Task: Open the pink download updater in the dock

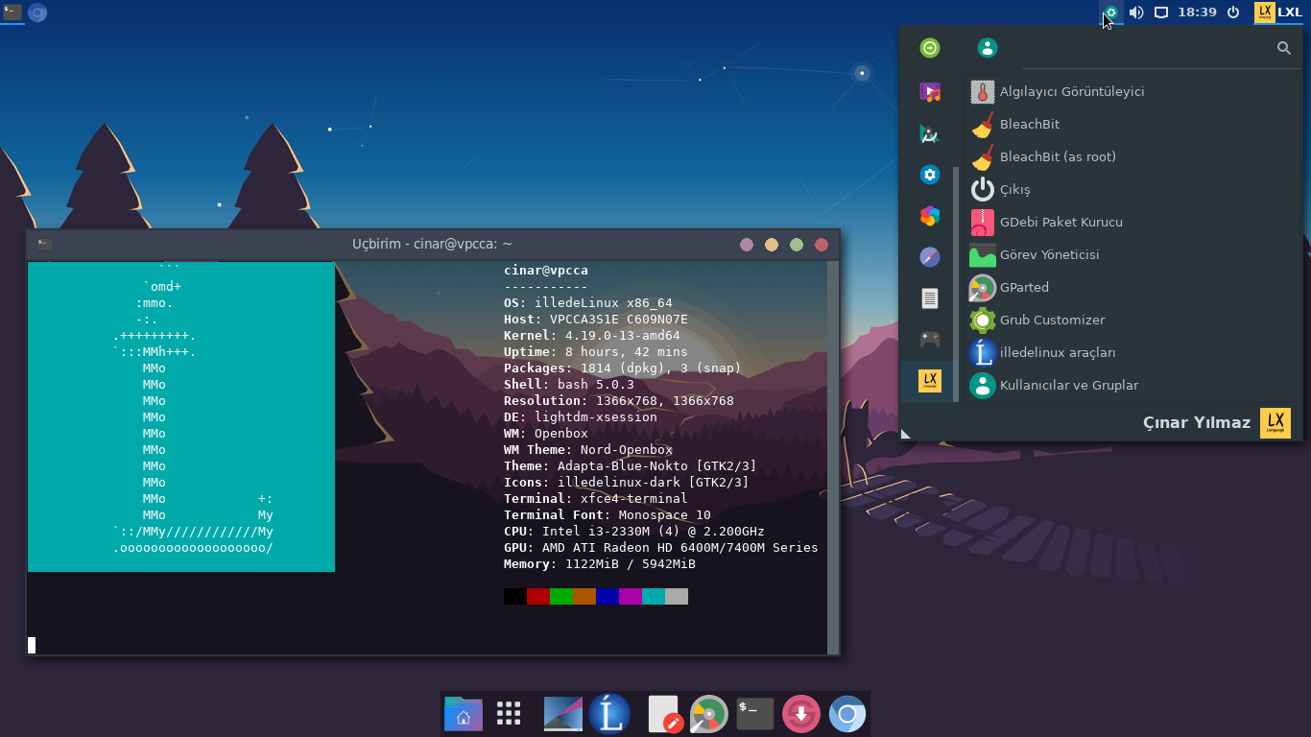Action: (801, 714)
